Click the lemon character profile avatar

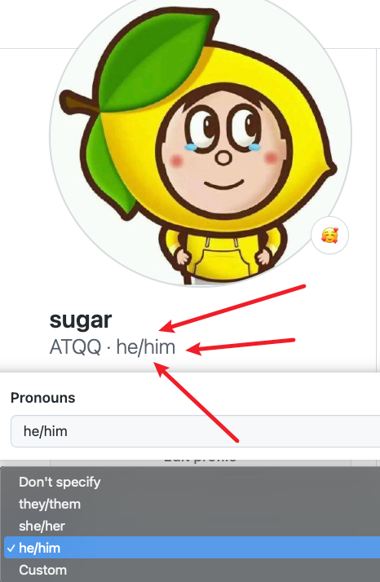[x=201, y=141]
